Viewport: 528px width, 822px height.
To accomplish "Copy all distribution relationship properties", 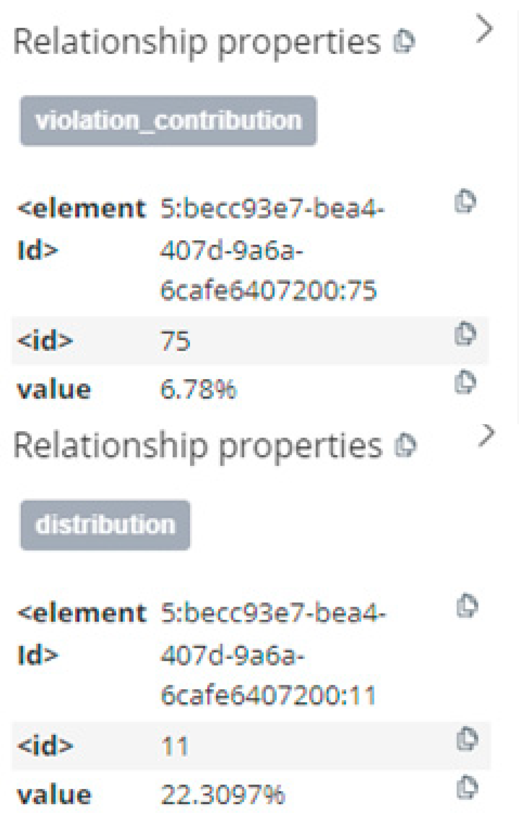I will [405, 445].
